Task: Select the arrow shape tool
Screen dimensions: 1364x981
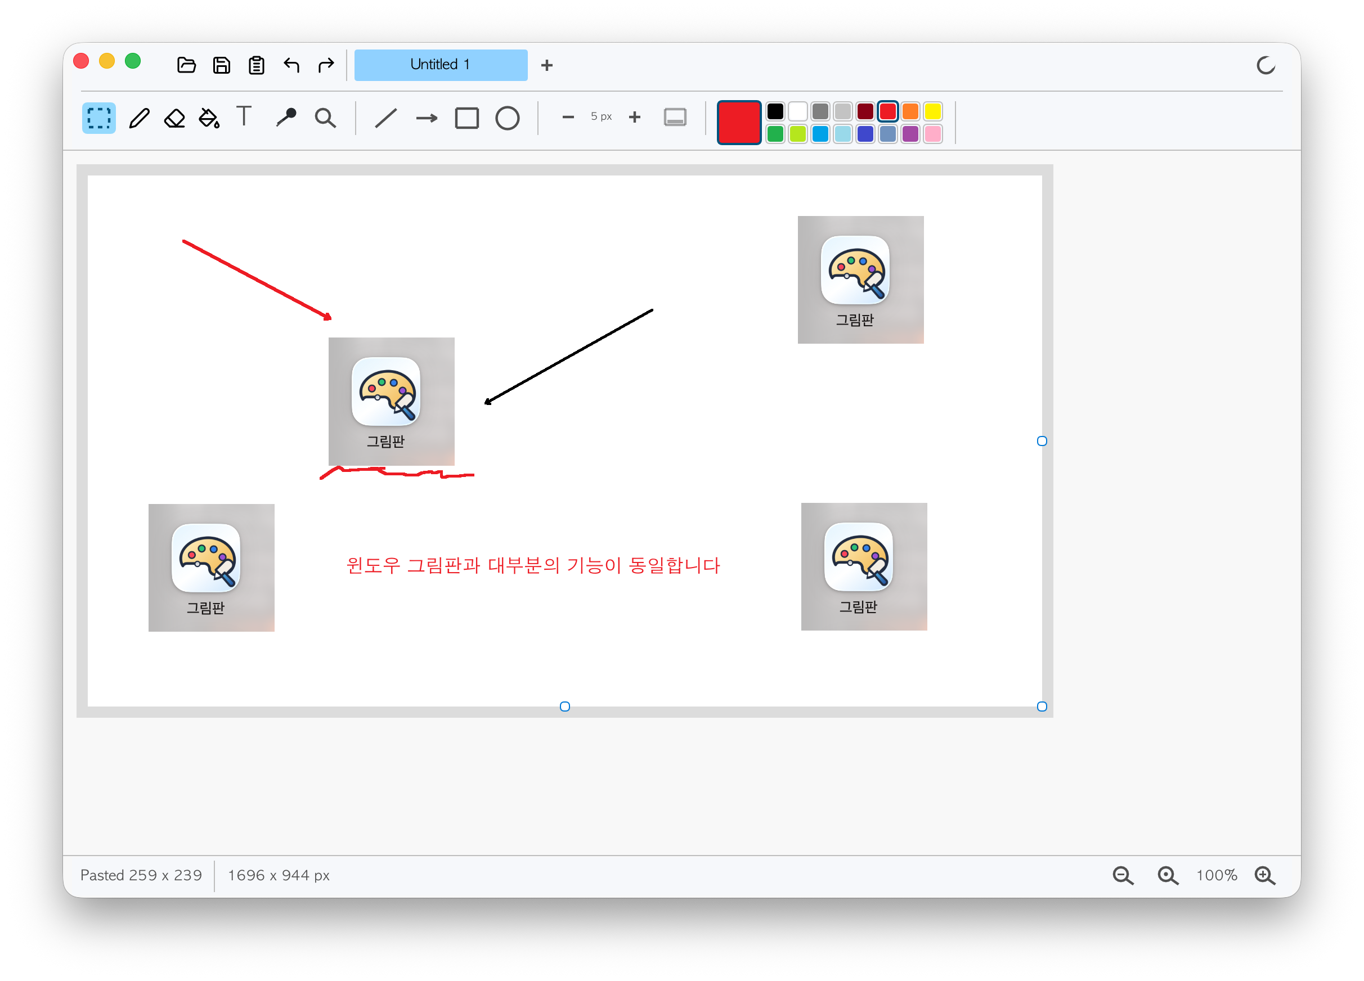Action: pyautogui.click(x=427, y=119)
